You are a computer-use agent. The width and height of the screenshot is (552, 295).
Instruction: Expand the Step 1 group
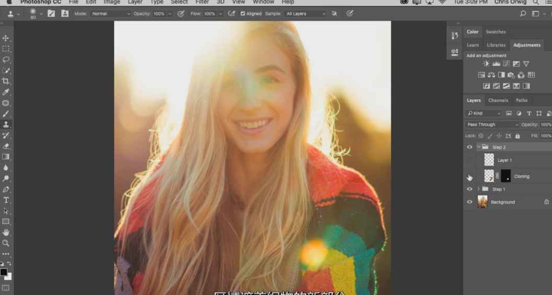tap(479, 189)
